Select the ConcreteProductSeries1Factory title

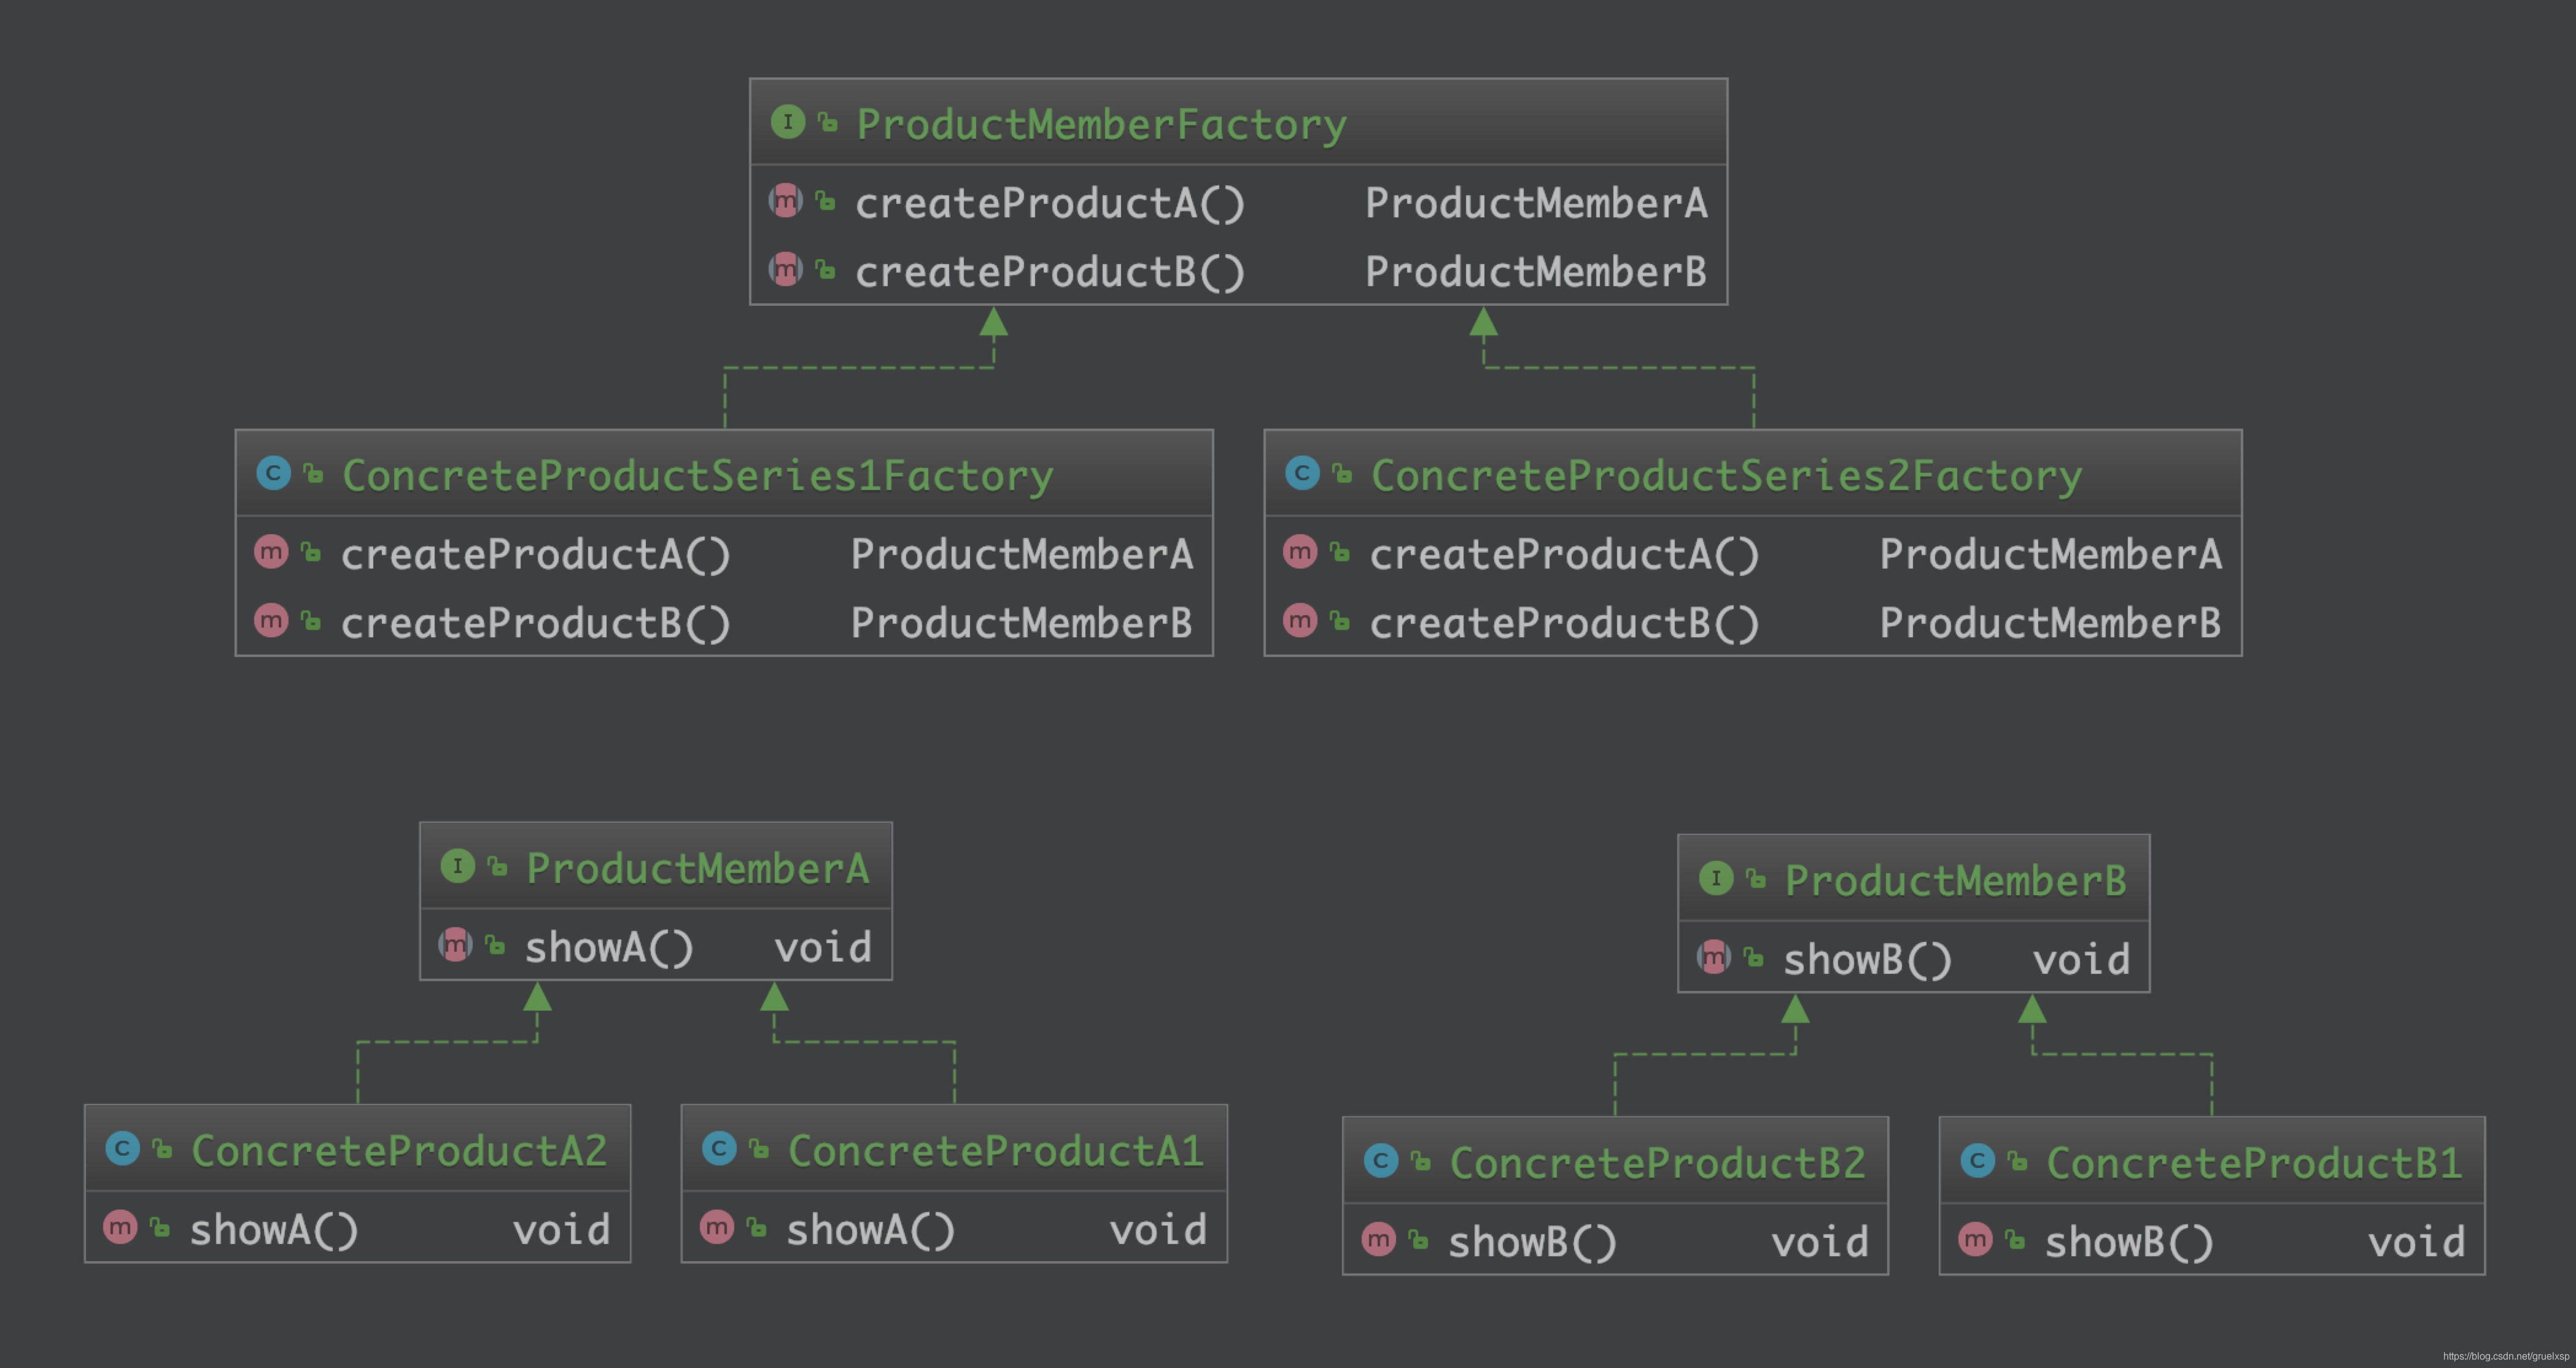point(698,476)
